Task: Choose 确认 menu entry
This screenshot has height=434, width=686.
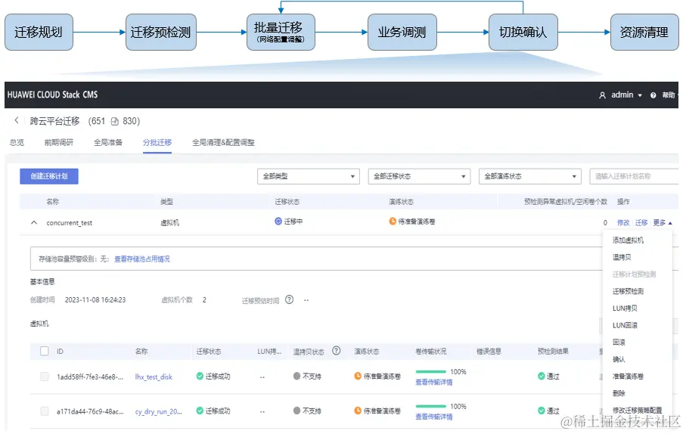Action: [619, 359]
